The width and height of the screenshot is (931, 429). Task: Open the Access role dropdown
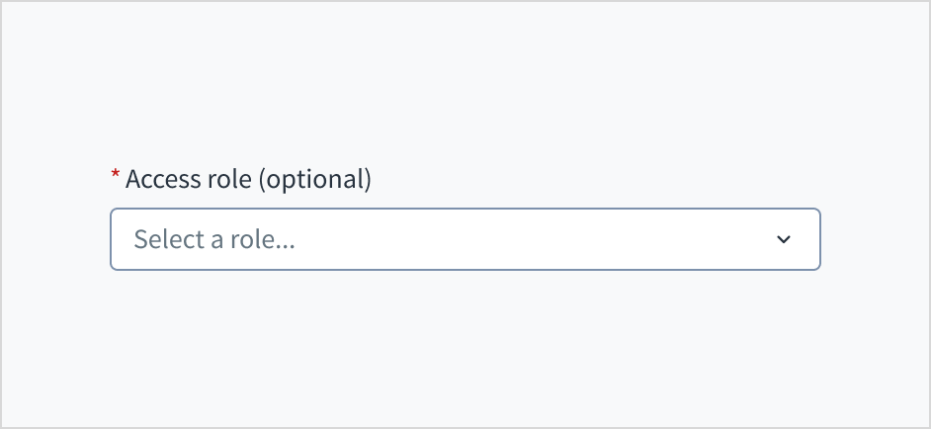click(465, 239)
